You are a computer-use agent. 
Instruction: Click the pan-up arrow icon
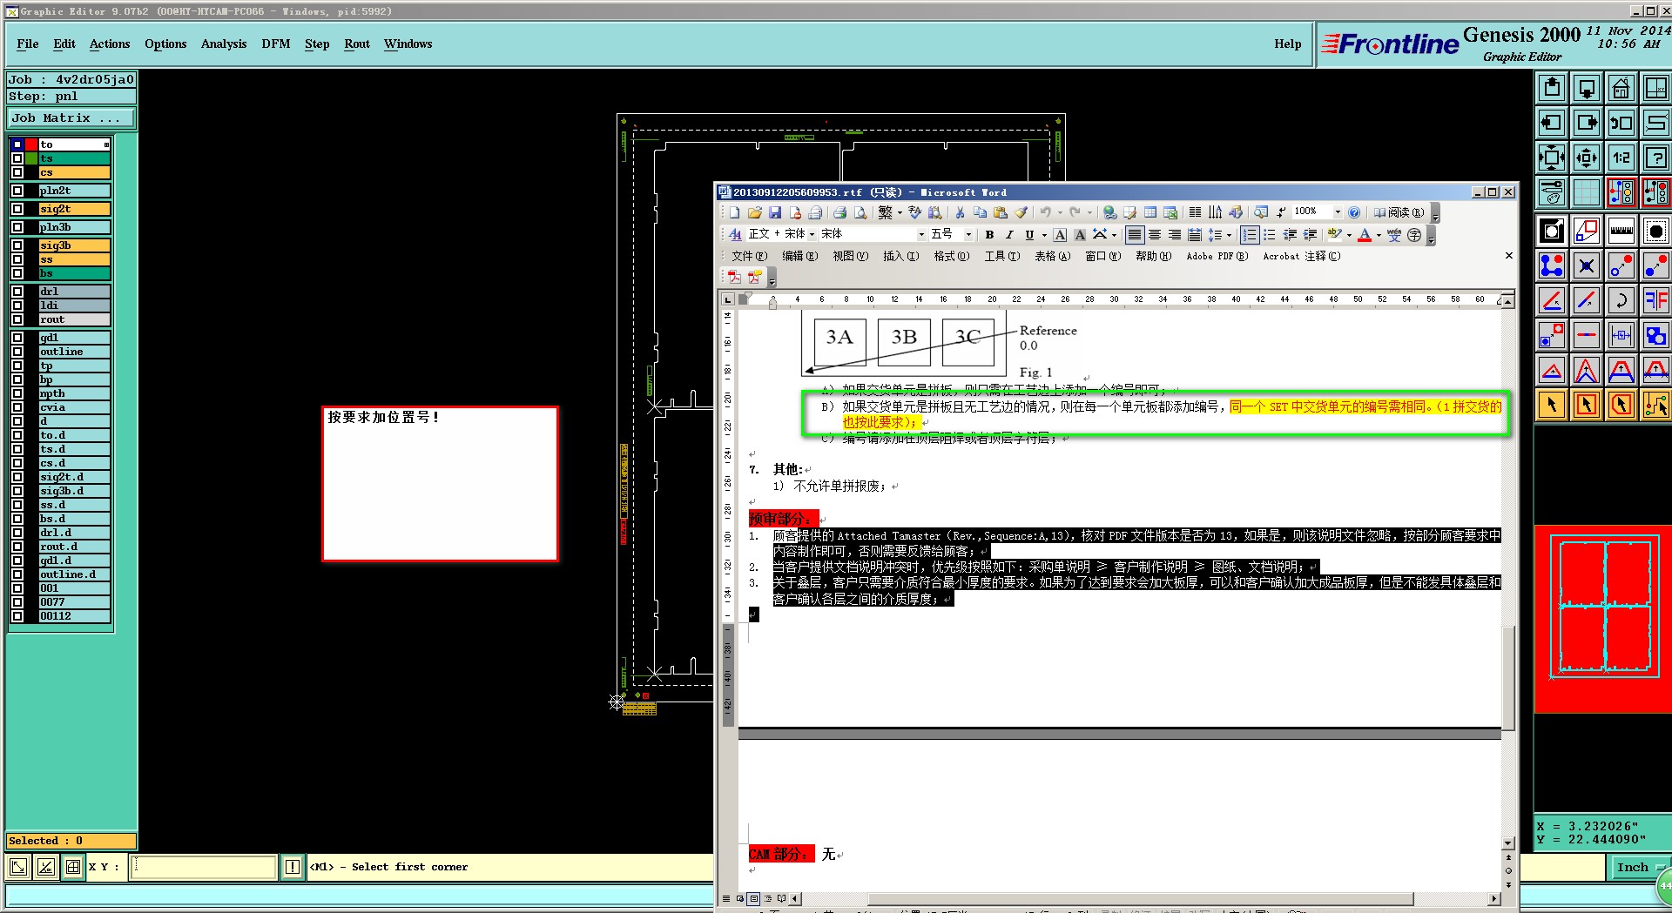pos(1551,88)
